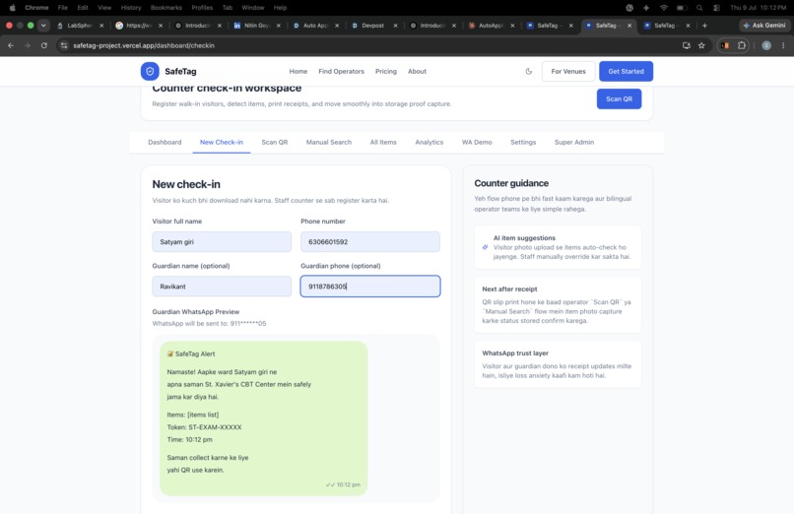
Task: Click the Scan QR blue button
Action: [619, 98]
